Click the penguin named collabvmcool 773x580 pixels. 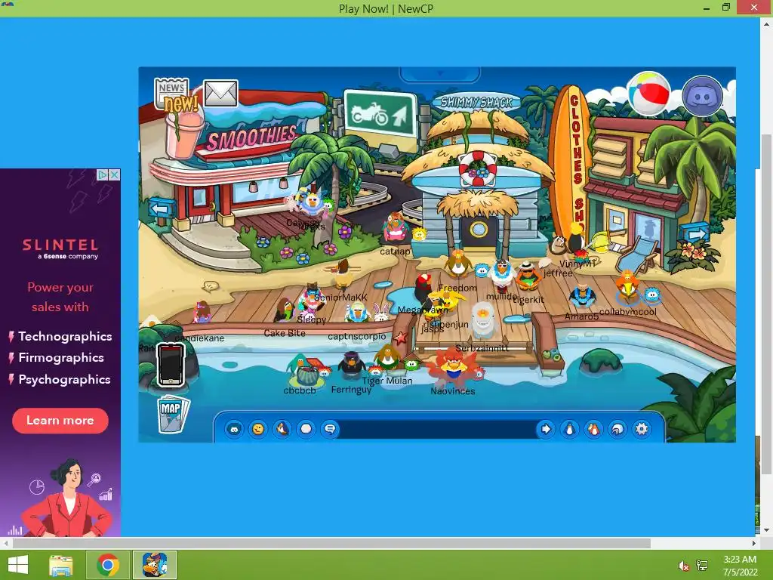pyautogui.click(x=628, y=286)
